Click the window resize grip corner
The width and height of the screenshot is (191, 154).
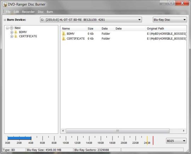pyautogui.click(x=187, y=151)
